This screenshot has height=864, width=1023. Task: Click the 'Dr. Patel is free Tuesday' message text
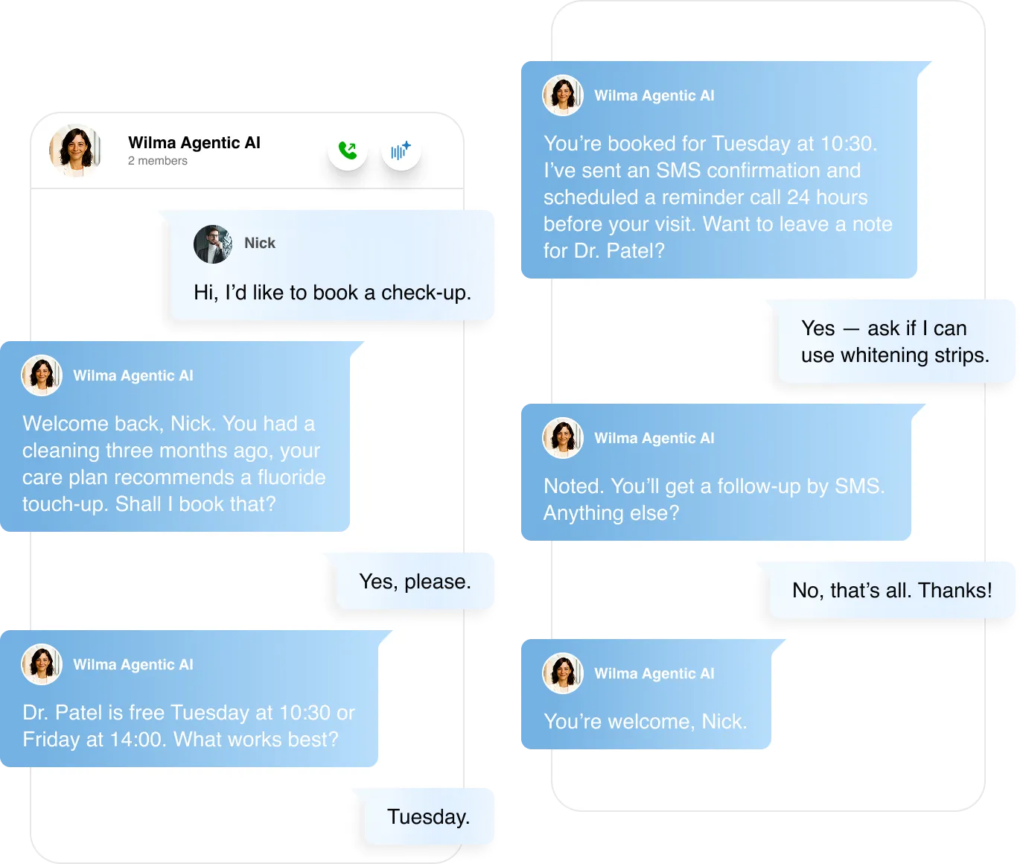(189, 726)
